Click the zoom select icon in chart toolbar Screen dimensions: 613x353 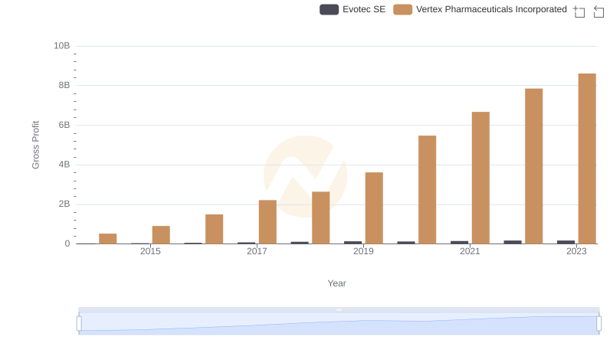[579, 11]
